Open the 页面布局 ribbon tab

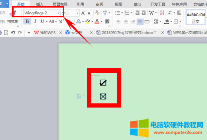click(x=60, y=5)
